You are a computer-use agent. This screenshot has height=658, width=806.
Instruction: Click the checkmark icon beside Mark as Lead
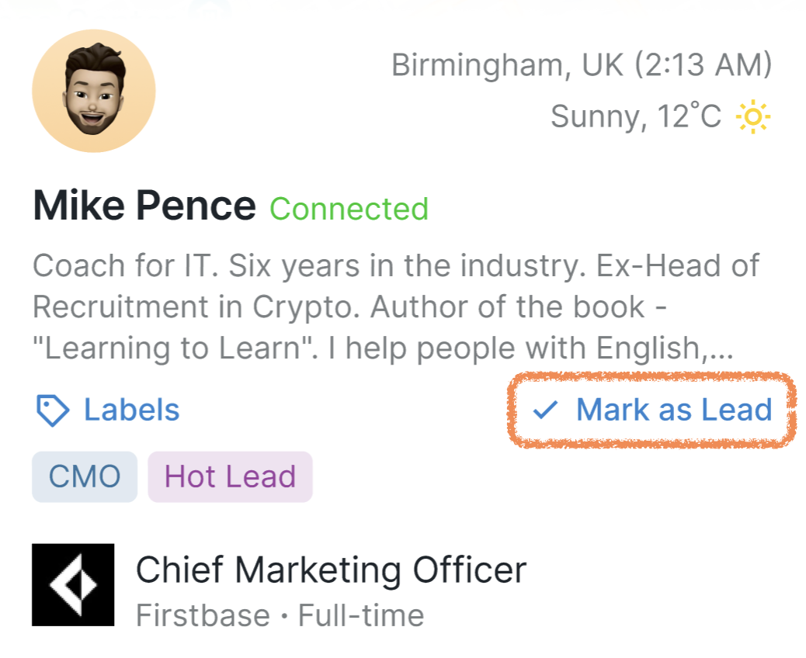point(547,410)
